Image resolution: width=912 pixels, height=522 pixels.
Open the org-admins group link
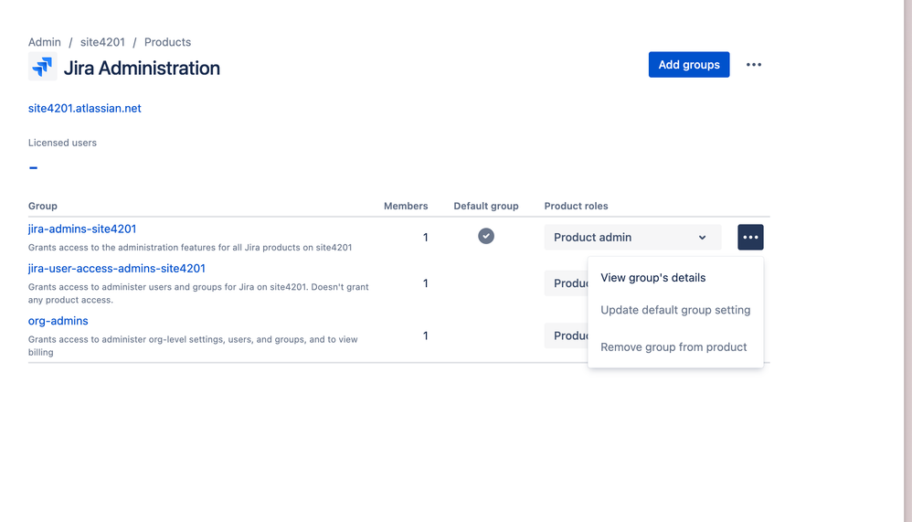click(x=58, y=321)
